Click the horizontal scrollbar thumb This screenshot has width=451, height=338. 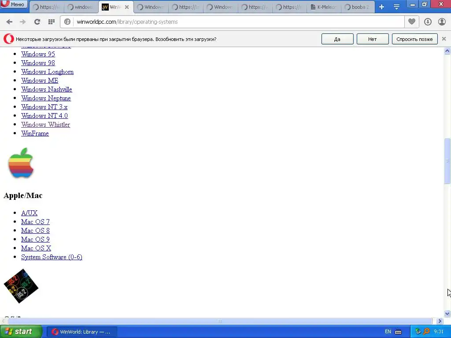coord(220,321)
